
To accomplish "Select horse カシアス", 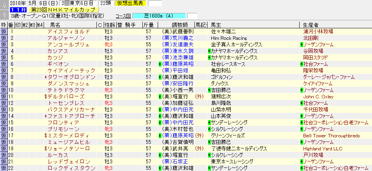I will (x=58, y=51).
